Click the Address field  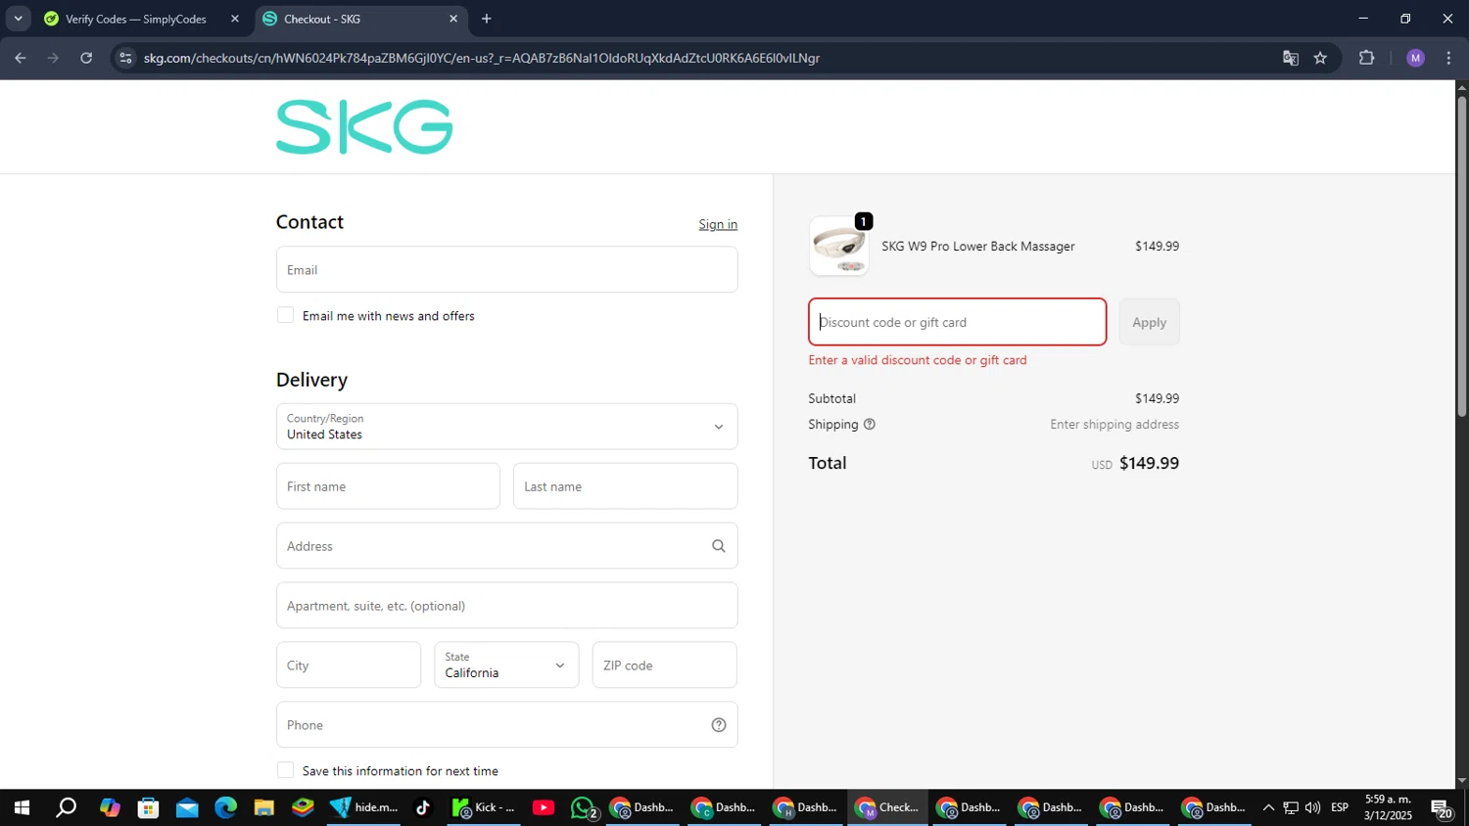pyautogui.click(x=506, y=546)
